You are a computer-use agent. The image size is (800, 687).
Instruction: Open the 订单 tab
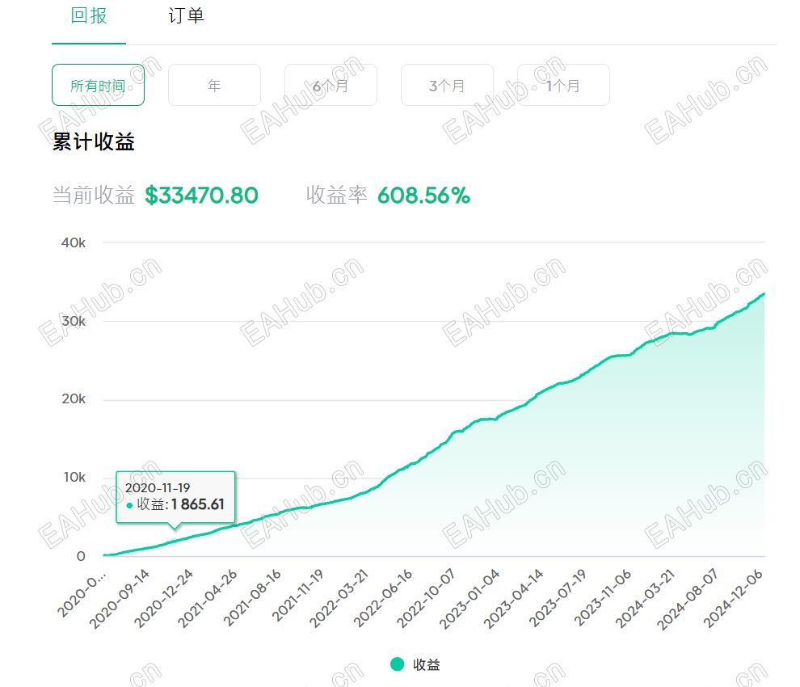[x=186, y=16]
